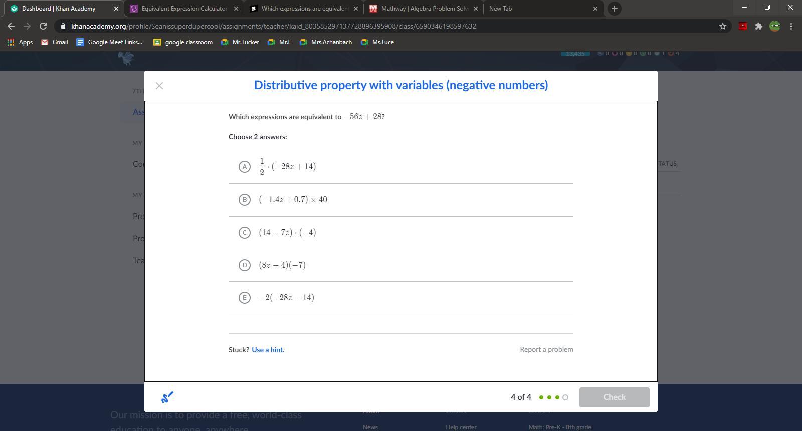The image size is (802, 431).
Task: Click the Check button
Action: 614,397
